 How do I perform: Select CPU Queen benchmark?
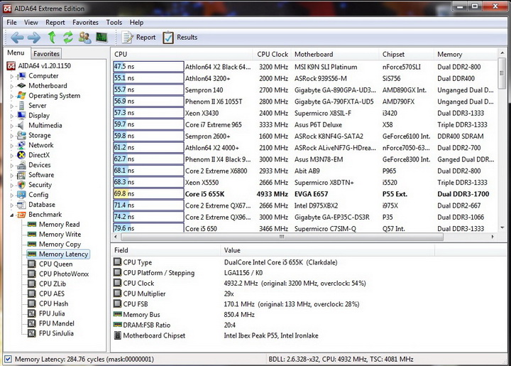(56, 264)
